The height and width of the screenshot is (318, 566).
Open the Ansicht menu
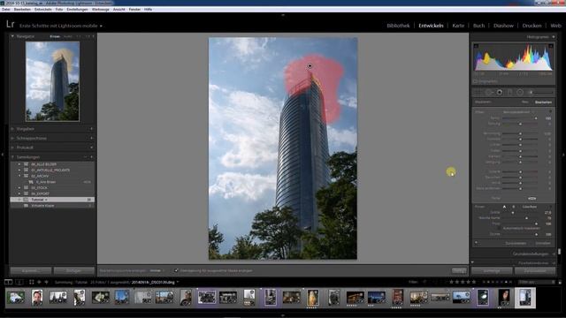pyautogui.click(x=119, y=10)
